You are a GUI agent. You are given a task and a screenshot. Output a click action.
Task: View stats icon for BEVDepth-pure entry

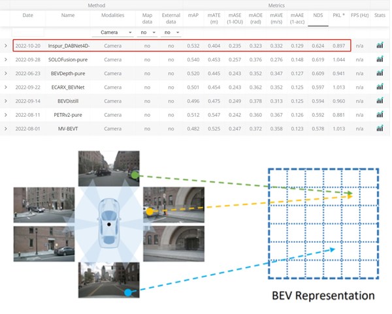point(380,73)
